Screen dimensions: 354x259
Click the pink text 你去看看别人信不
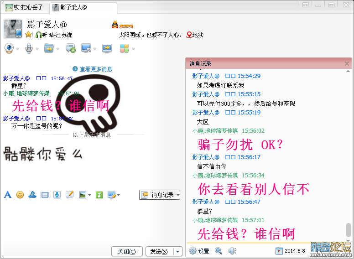tap(254, 189)
